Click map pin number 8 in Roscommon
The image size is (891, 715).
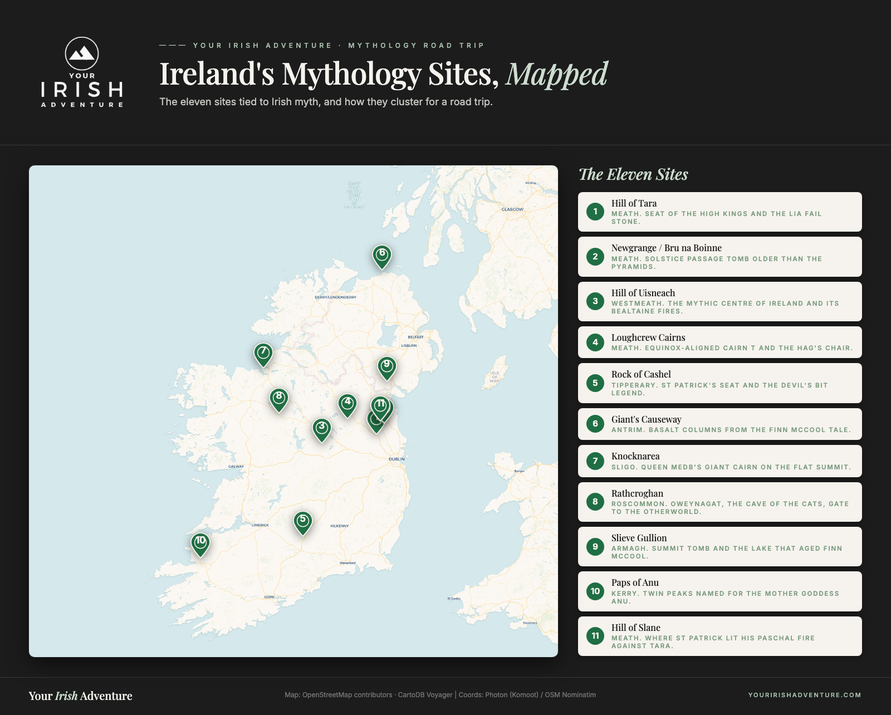tap(279, 400)
